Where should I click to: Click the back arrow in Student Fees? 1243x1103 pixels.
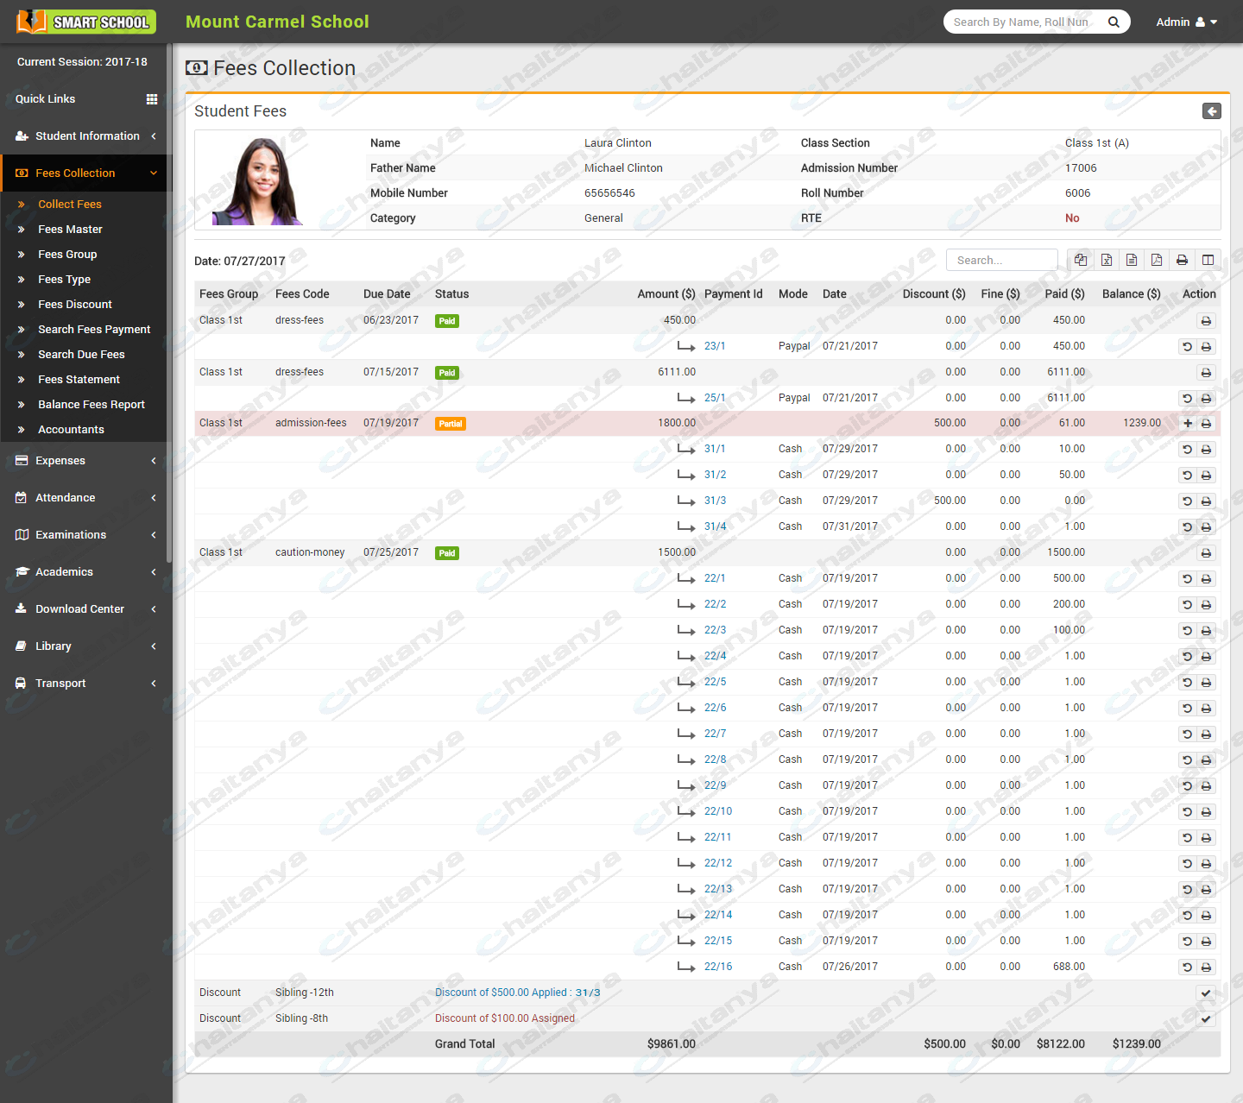coord(1211,111)
